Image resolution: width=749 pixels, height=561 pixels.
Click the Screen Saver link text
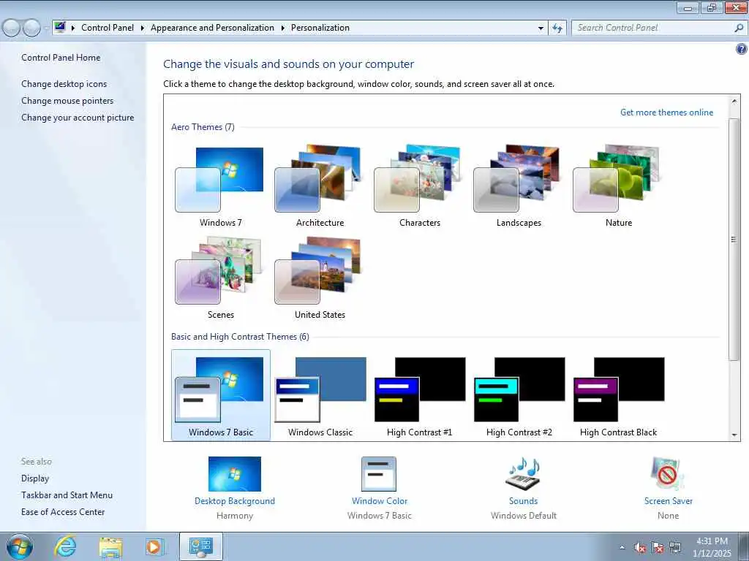pyautogui.click(x=668, y=501)
